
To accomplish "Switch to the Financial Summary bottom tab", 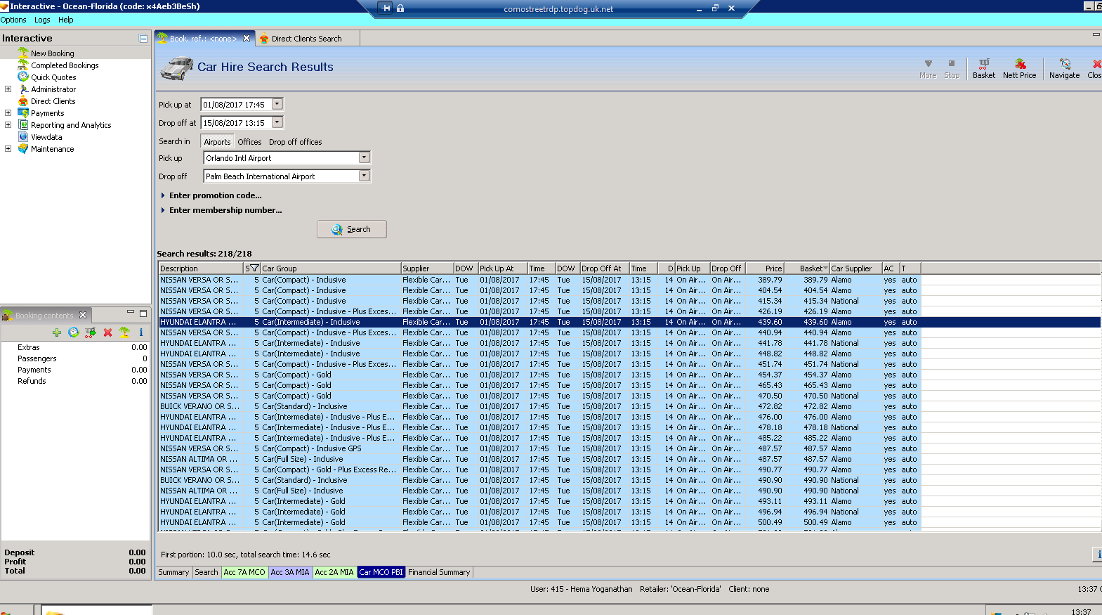I will 439,572.
